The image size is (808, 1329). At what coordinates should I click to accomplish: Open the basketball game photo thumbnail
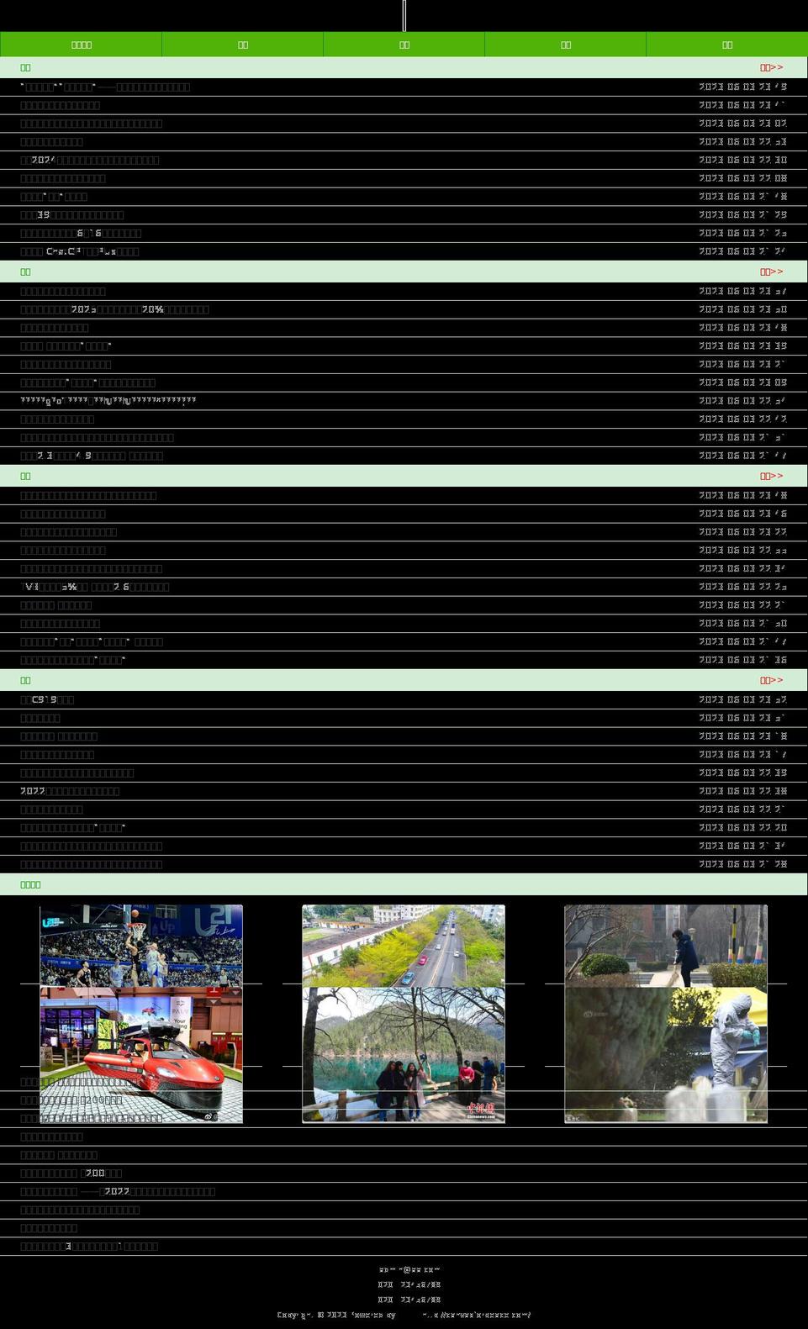pyautogui.click(x=141, y=946)
